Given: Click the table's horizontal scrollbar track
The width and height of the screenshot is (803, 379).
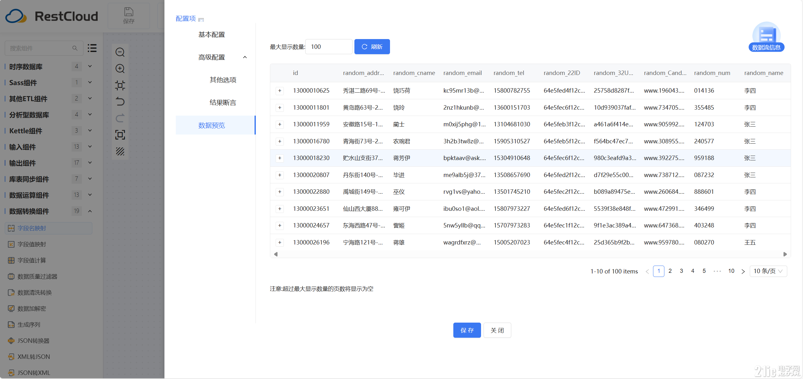Looking at the screenshot, I should coord(530,254).
